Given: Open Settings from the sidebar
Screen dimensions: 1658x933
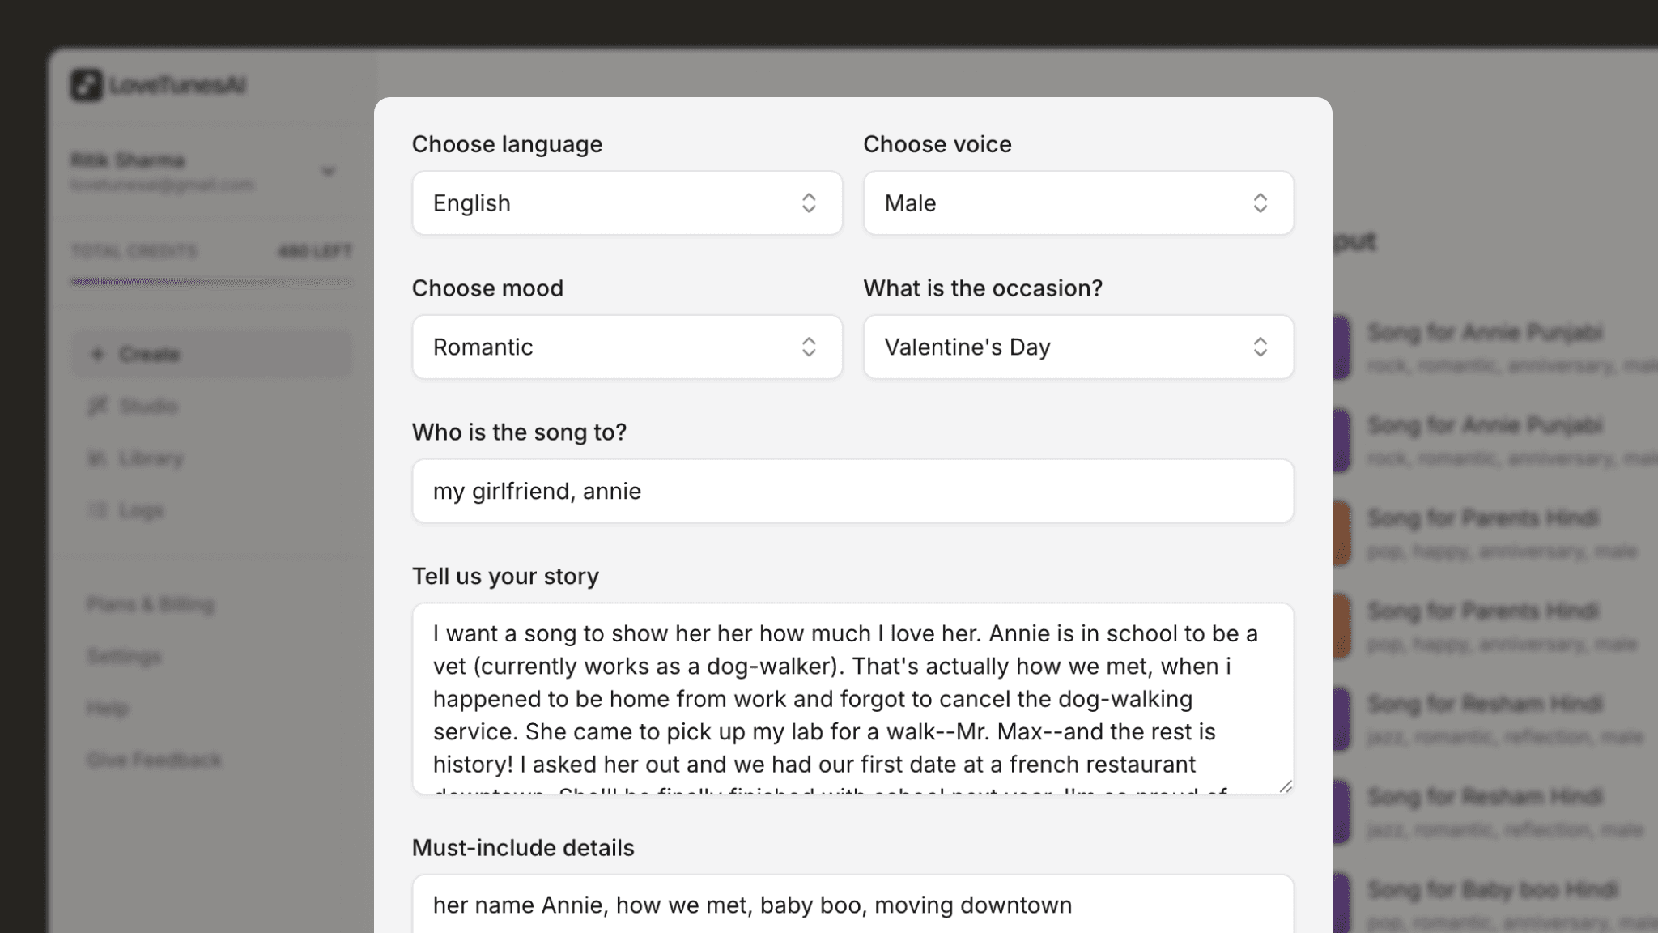Looking at the screenshot, I should tap(123, 656).
